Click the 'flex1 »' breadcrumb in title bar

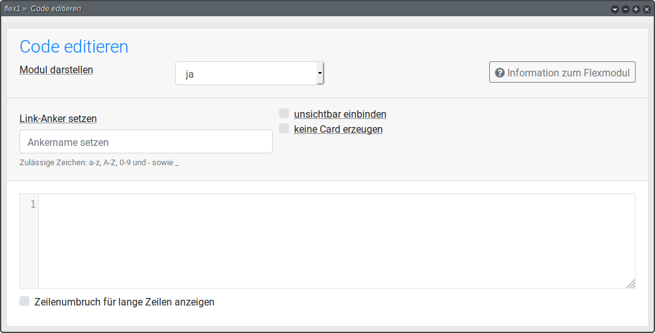[15, 9]
